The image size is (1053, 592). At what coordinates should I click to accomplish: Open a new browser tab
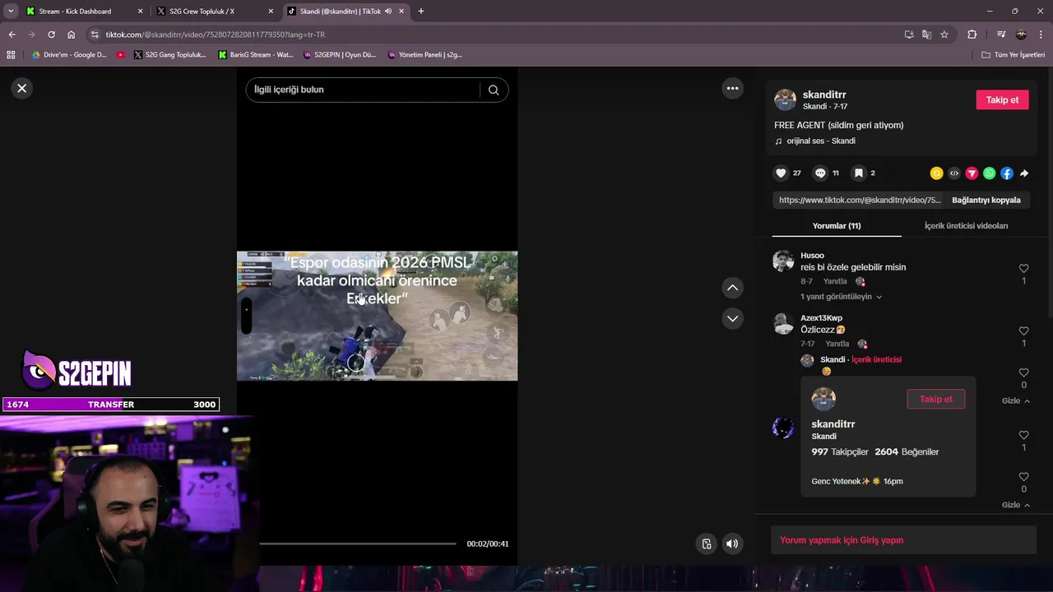click(421, 12)
